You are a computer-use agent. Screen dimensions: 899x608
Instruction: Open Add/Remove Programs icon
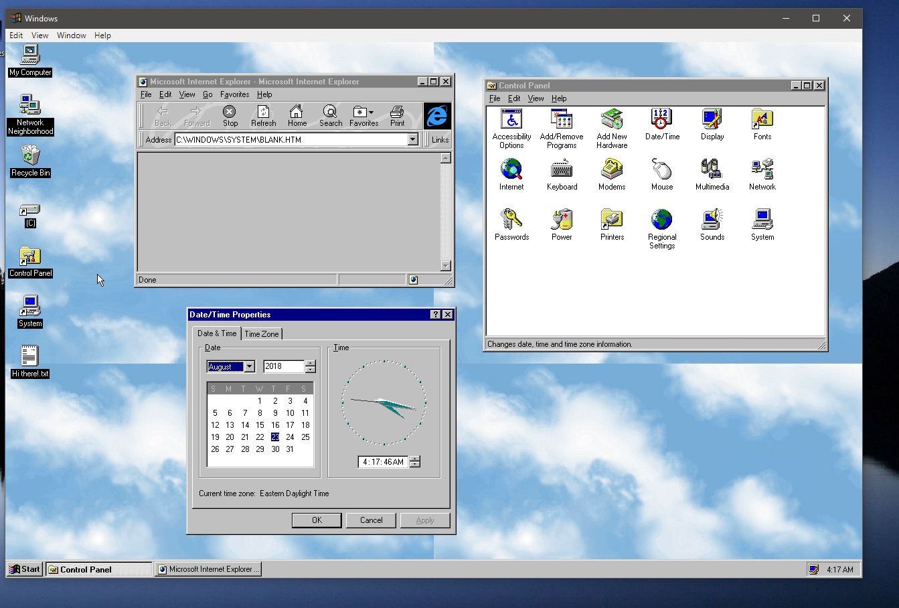(x=562, y=128)
